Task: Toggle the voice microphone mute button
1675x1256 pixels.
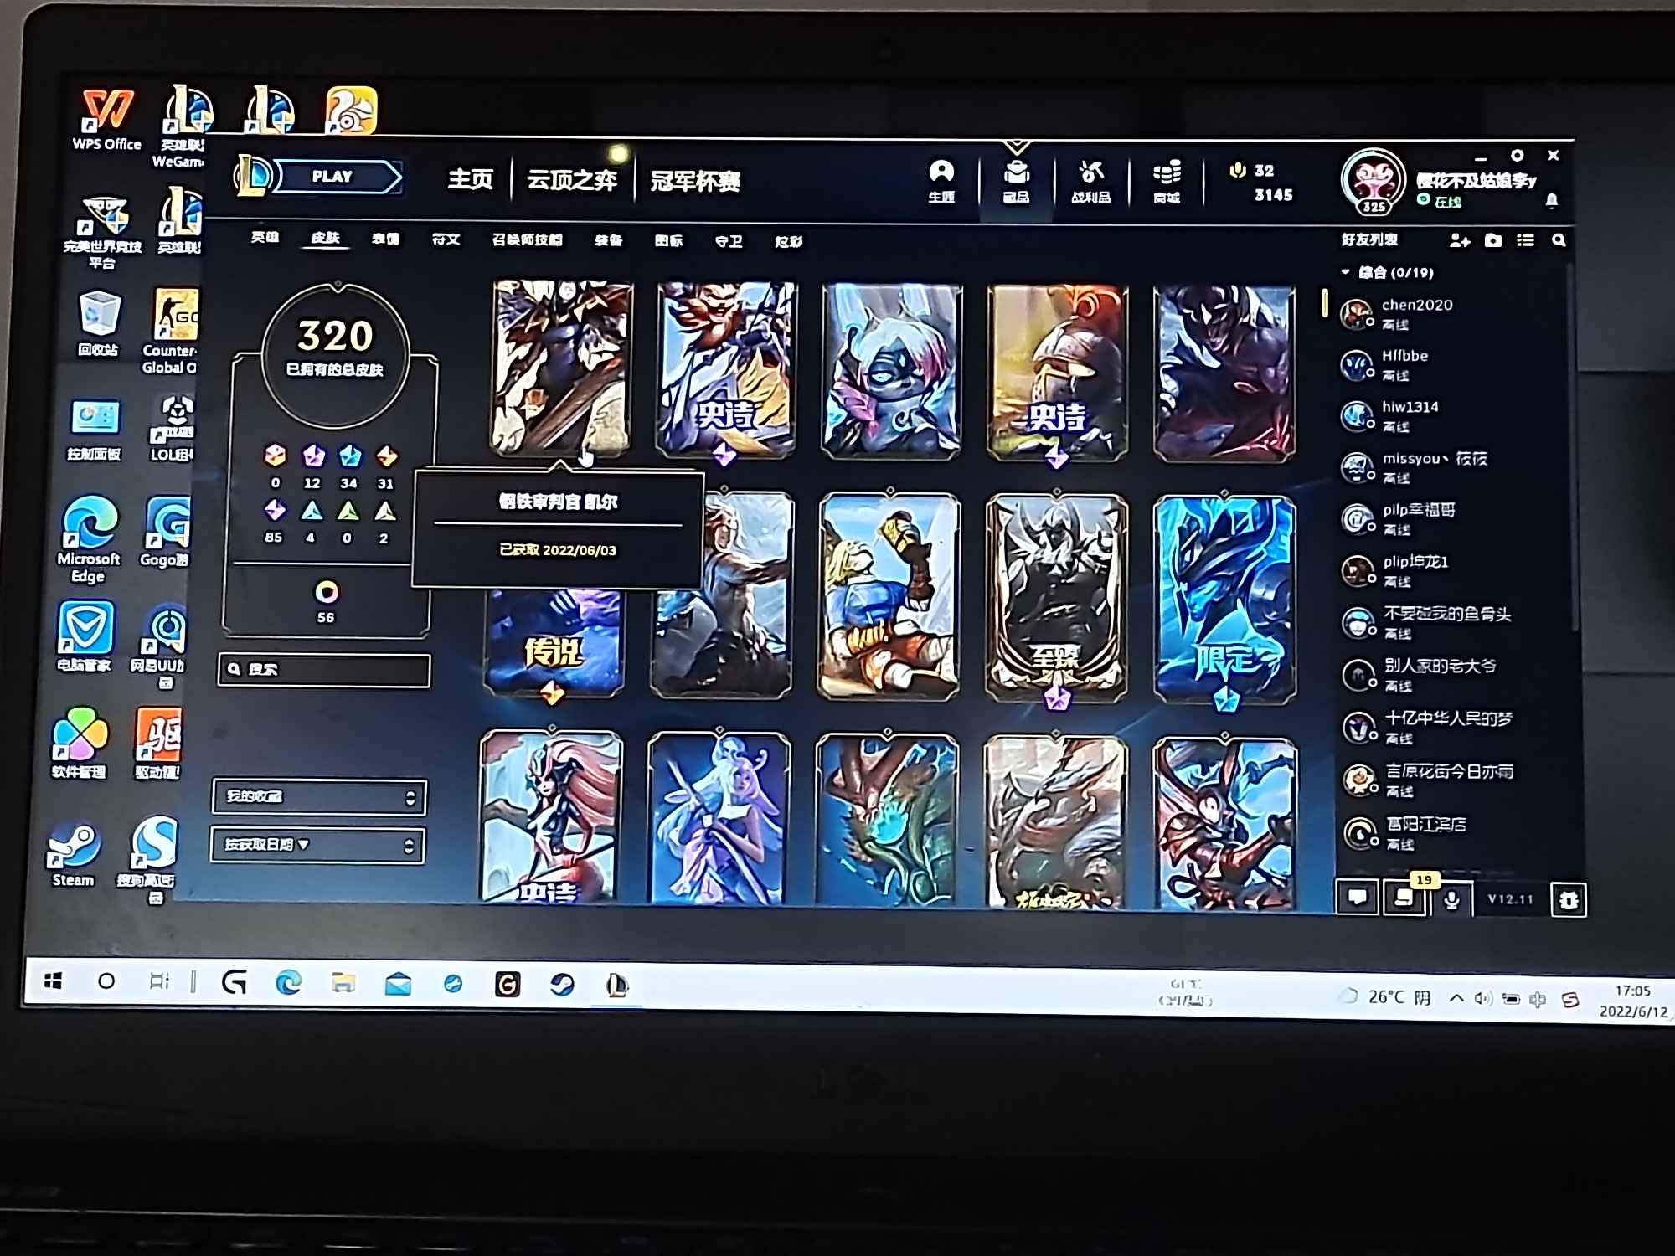Action: pos(1452,899)
